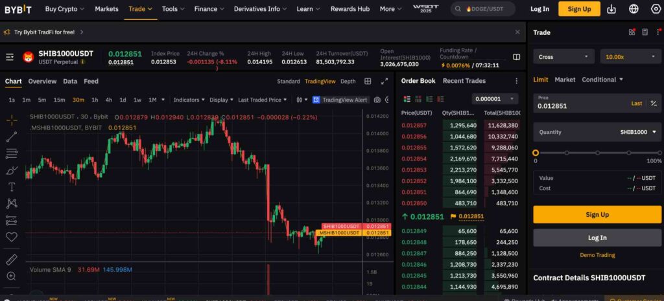The height and width of the screenshot is (301, 664).
Task: Open the prediction and measurement tools
Action: click(12, 220)
